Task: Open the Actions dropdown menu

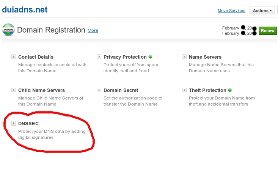Action: (262, 11)
